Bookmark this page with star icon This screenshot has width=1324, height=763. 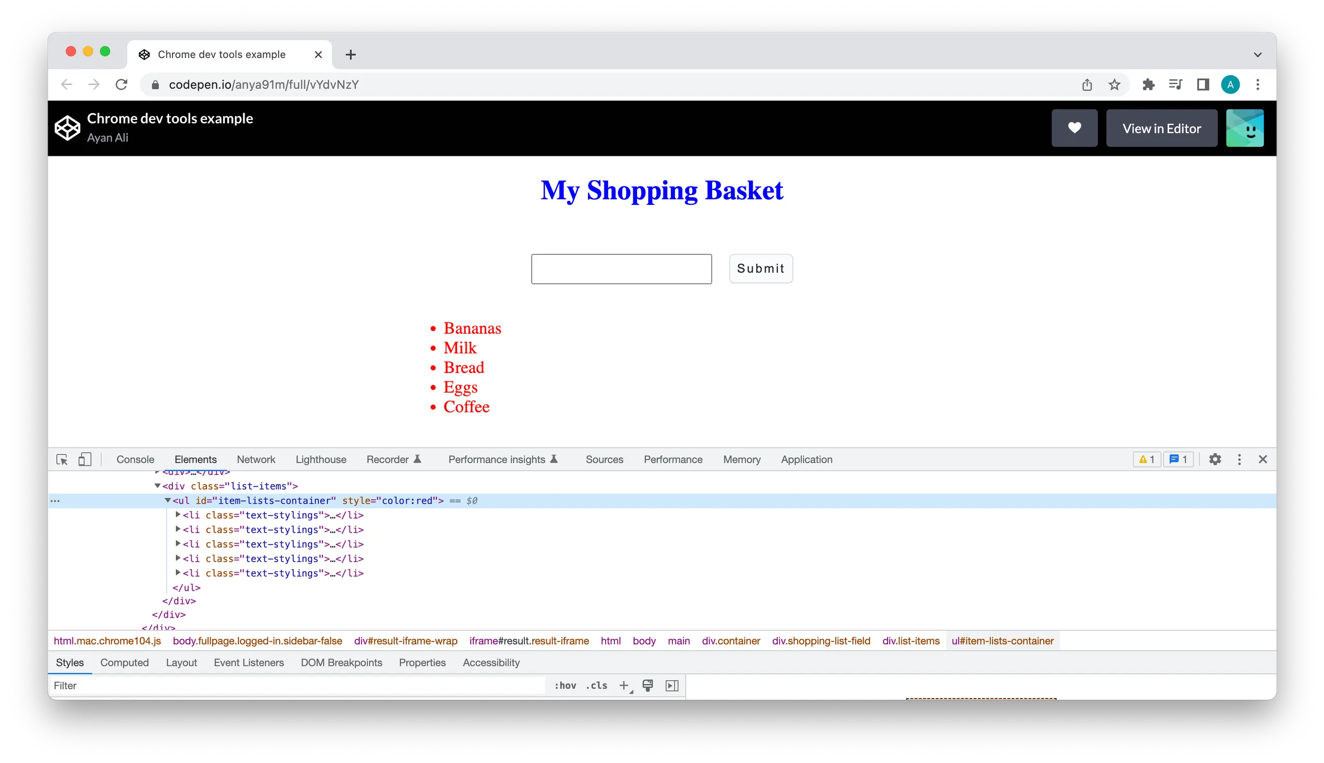pyautogui.click(x=1114, y=84)
